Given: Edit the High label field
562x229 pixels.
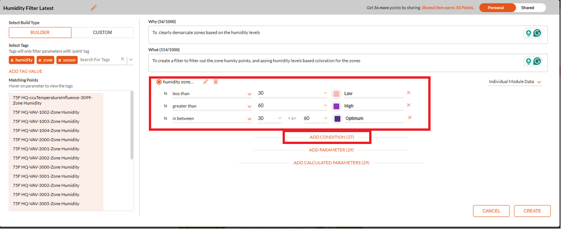Looking at the screenshot, I should pyautogui.click(x=373, y=106).
